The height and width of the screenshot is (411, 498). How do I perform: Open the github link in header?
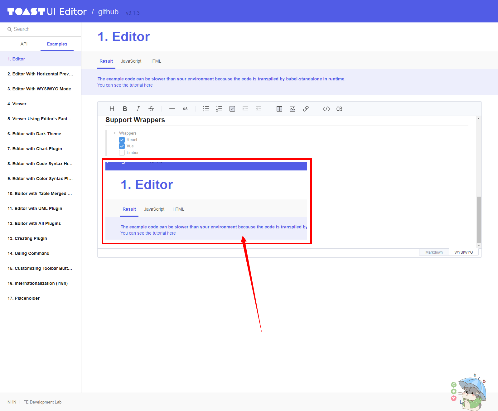click(108, 12)
